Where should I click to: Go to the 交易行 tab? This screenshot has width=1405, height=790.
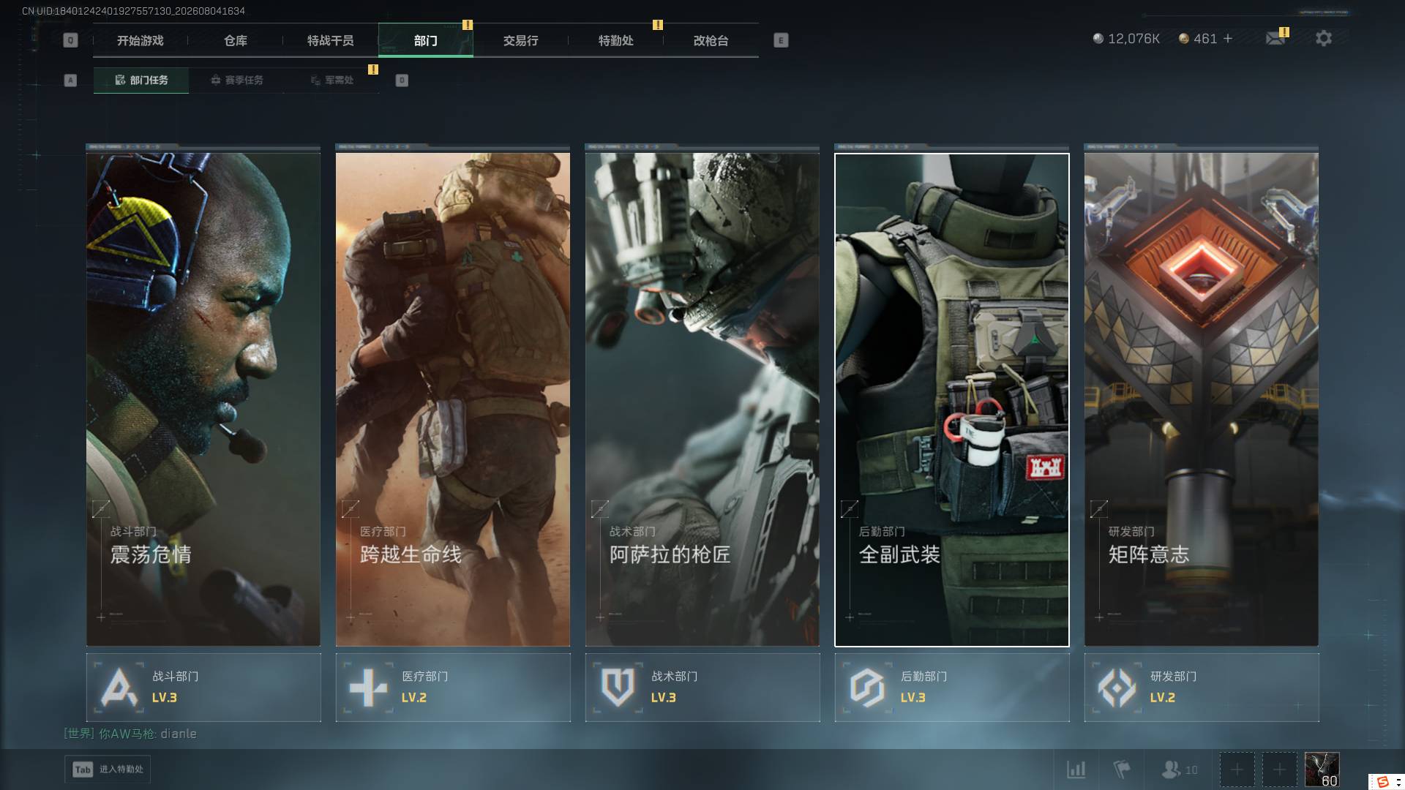[x=520, y=41]
